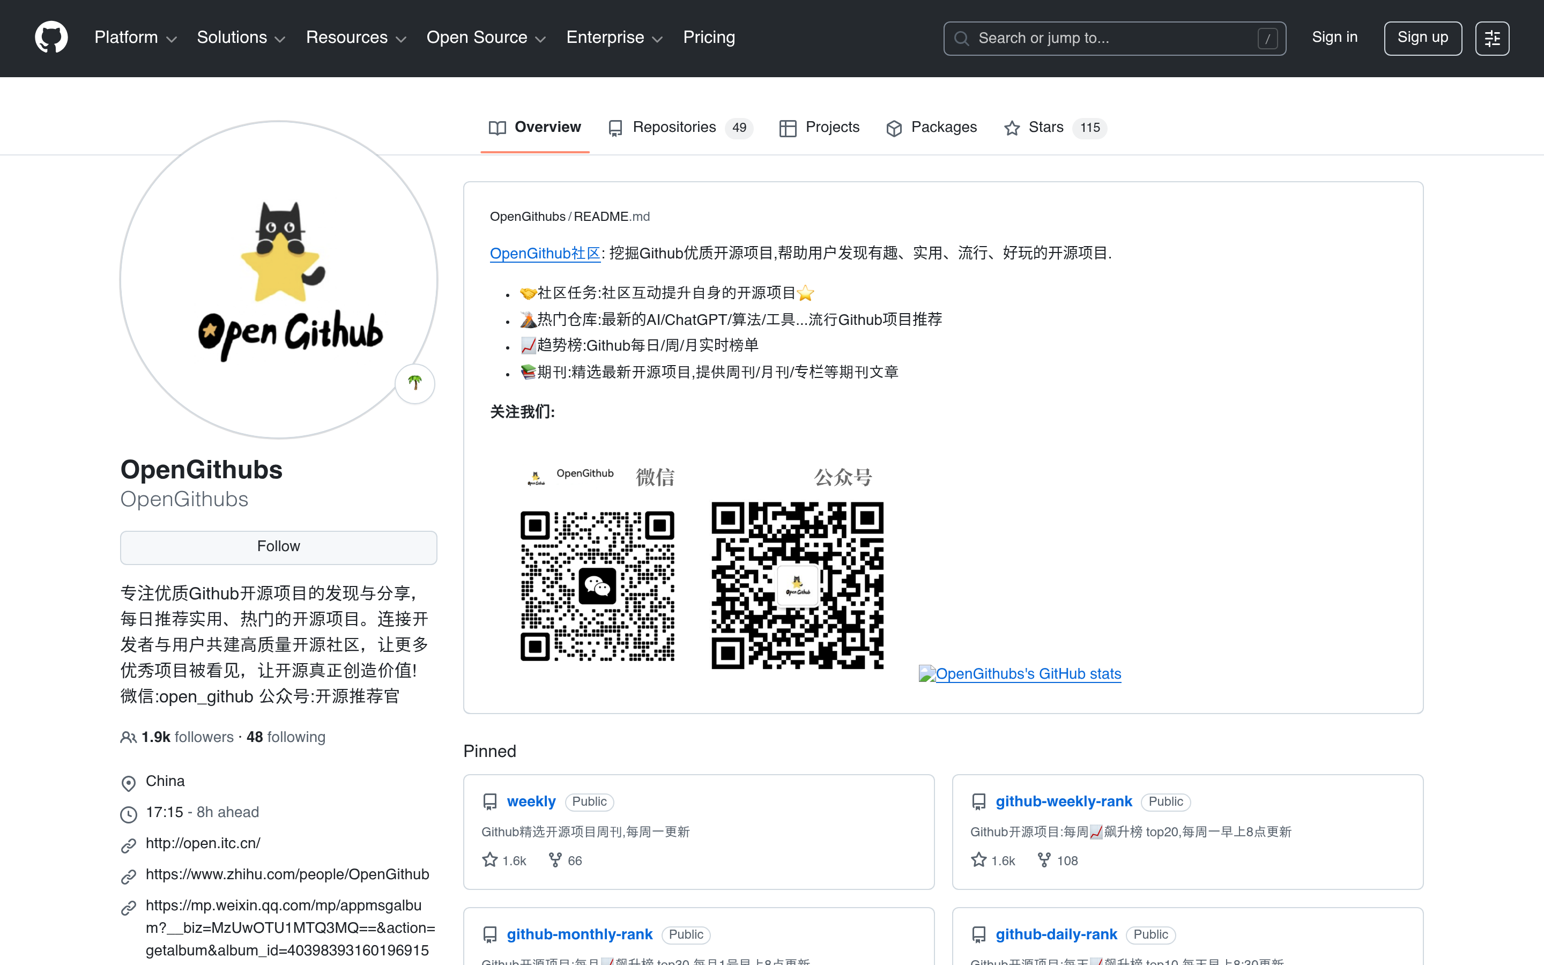View github-weekly-rank 108 forks
1544x965 pixels.
[x=1058, y=860]
